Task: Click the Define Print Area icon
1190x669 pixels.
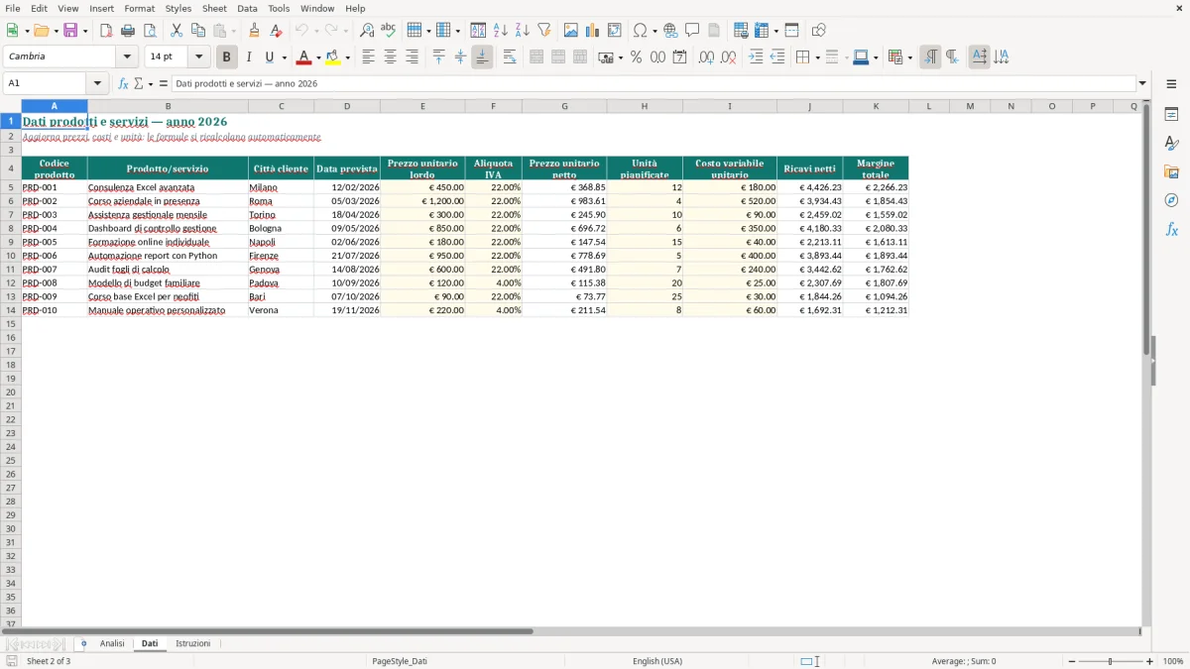Action: 741,31
